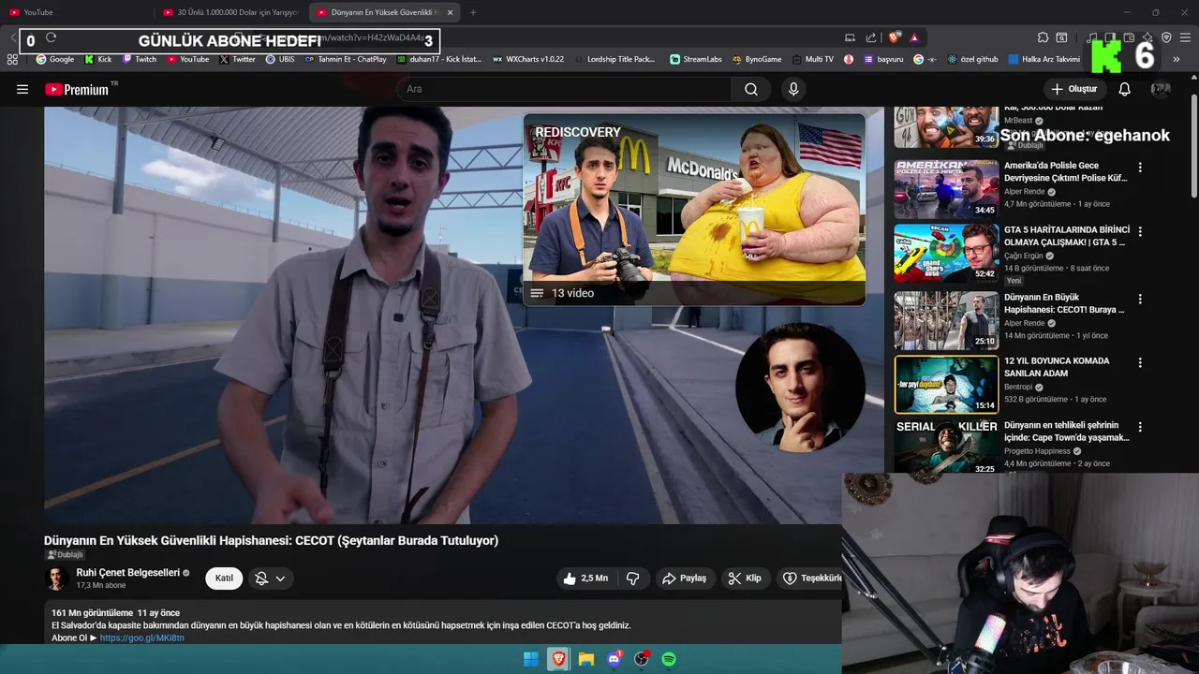The height and width of the screenshot is (674, 1199).
Task: Click the install/cast screen icon in address bar
Action: [850, 37]
